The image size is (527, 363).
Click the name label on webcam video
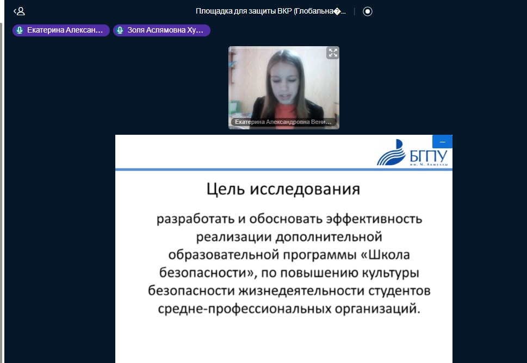283,122
